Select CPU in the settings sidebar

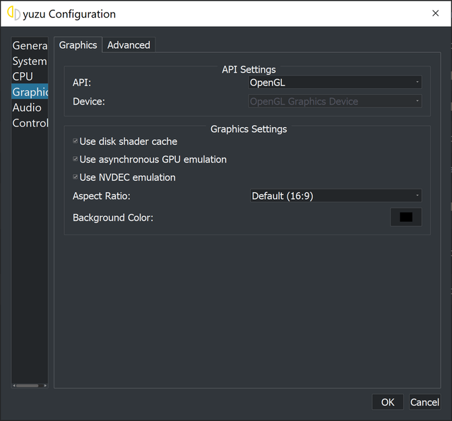coord(30,76)
